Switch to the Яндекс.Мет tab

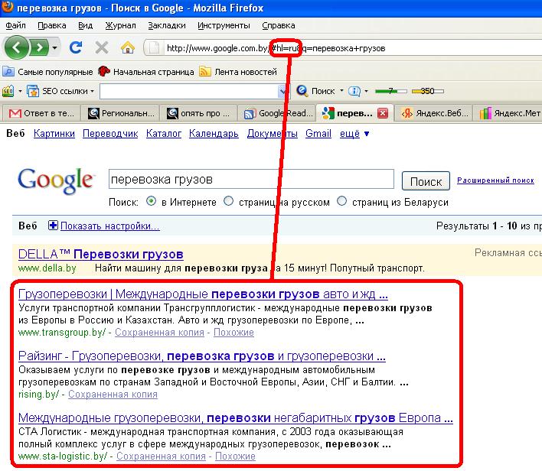coord(510,113)
